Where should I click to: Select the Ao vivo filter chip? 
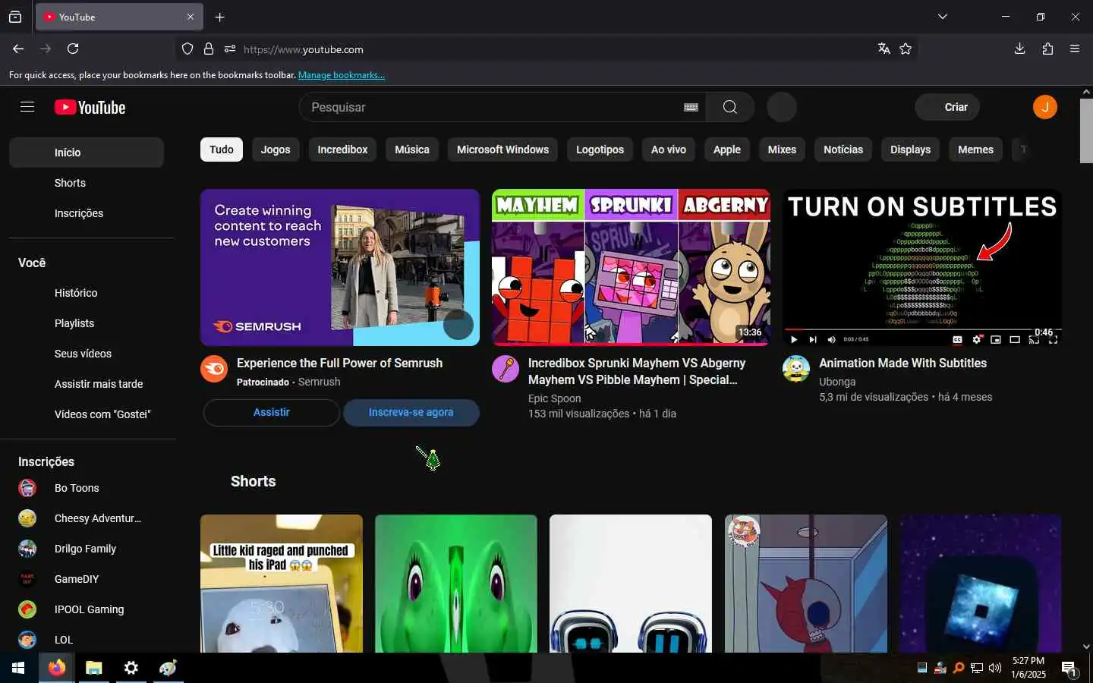[669, 150]
